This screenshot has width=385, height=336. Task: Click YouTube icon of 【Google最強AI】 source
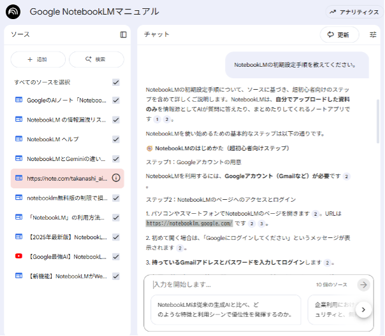coord(18,256)
